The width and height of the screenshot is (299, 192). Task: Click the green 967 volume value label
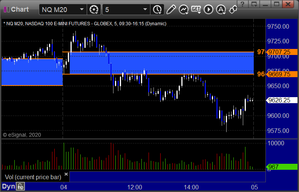(282, 167)
